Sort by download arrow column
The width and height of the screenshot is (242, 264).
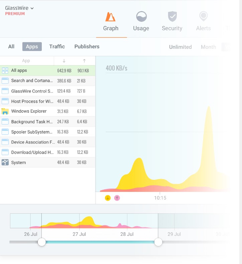click(64, 61)
